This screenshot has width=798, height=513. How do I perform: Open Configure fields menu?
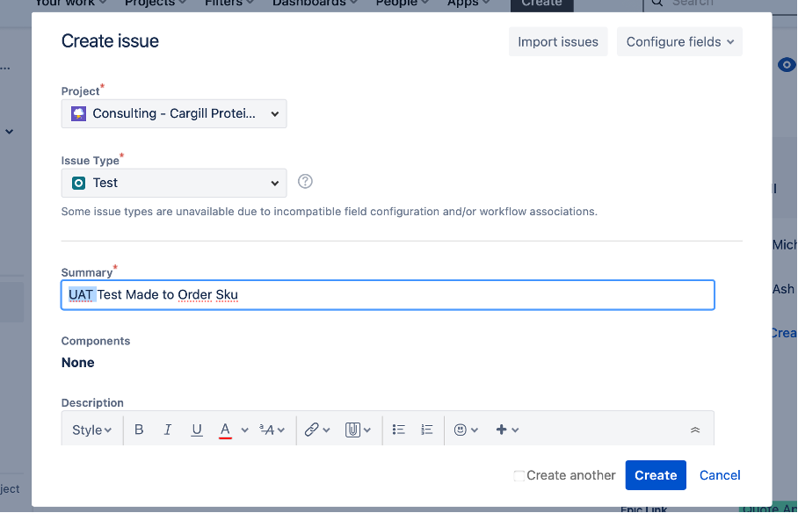(679, 41)
